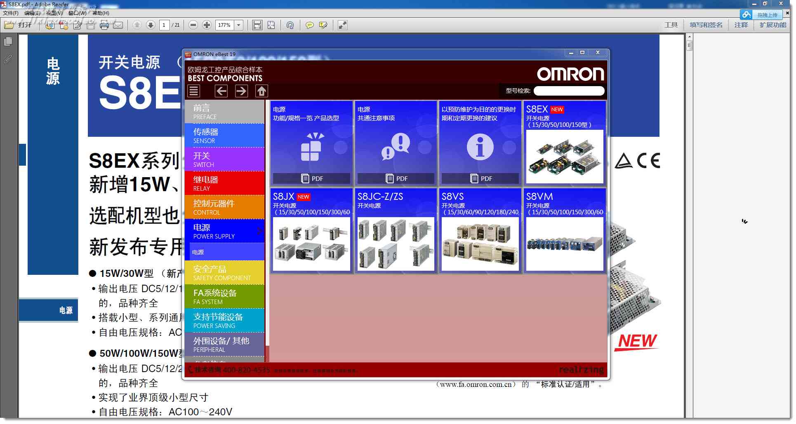This screenshot has height=424, width=796.
Task: Select the highlight text tool
Action: click(x=323, y=25)
